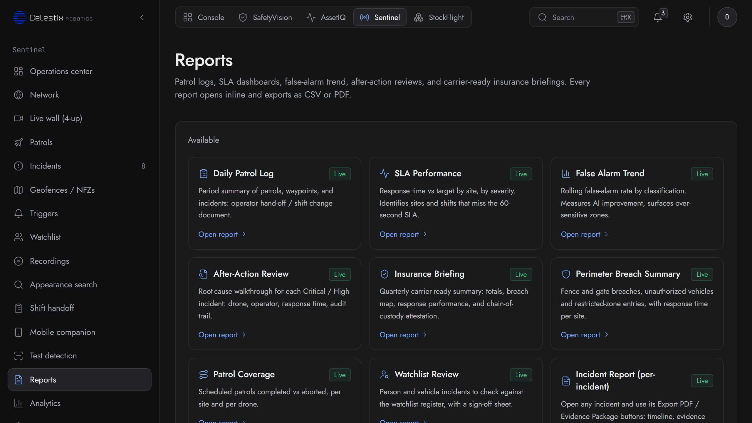Open report for Perimeter Breach Summary

click(584, 335)
